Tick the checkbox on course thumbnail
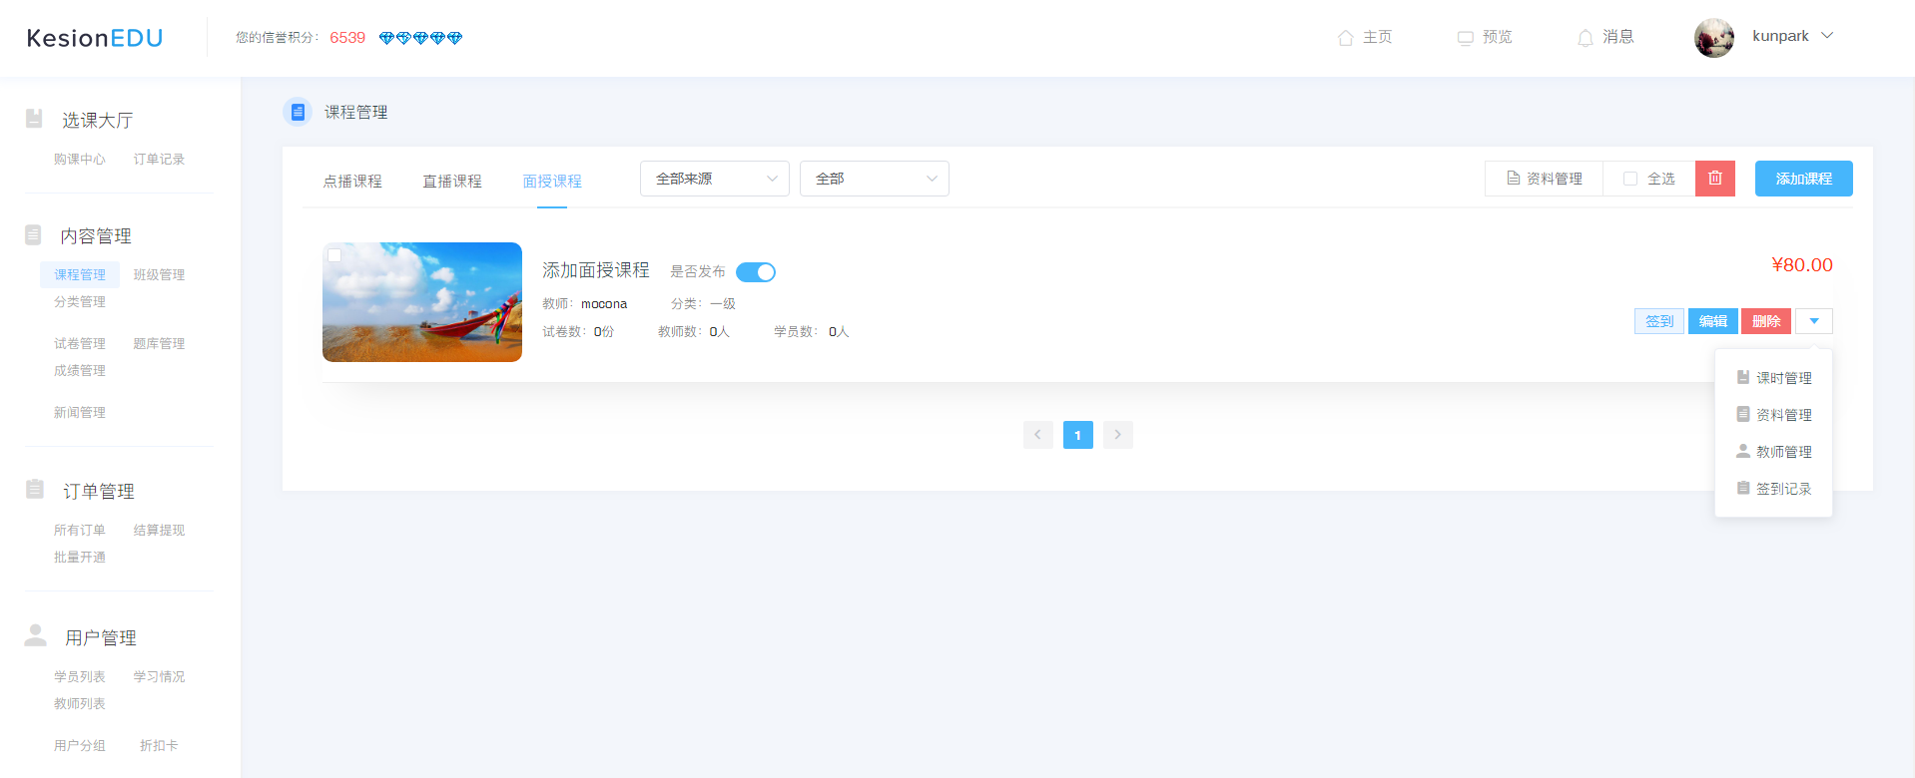 tap(335, 255)
